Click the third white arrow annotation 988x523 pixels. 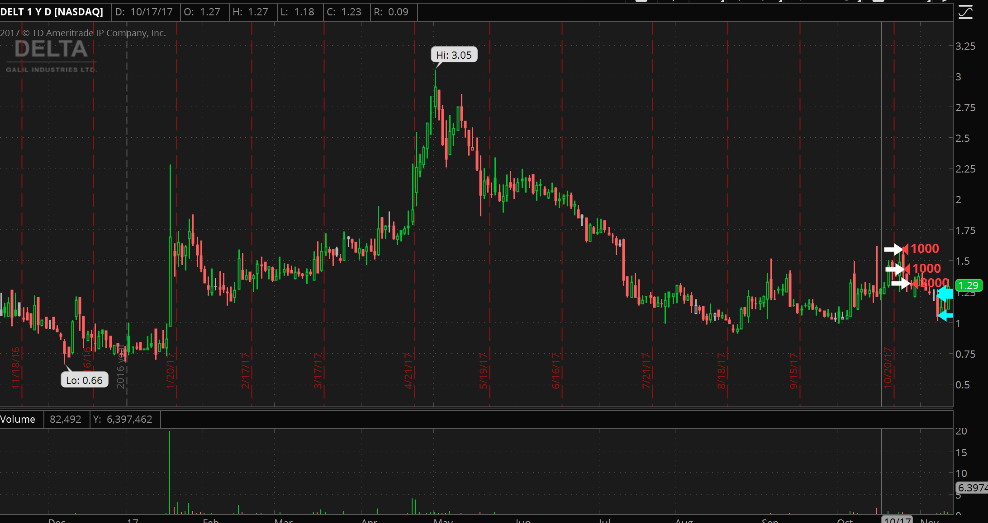tap(900, 284)
